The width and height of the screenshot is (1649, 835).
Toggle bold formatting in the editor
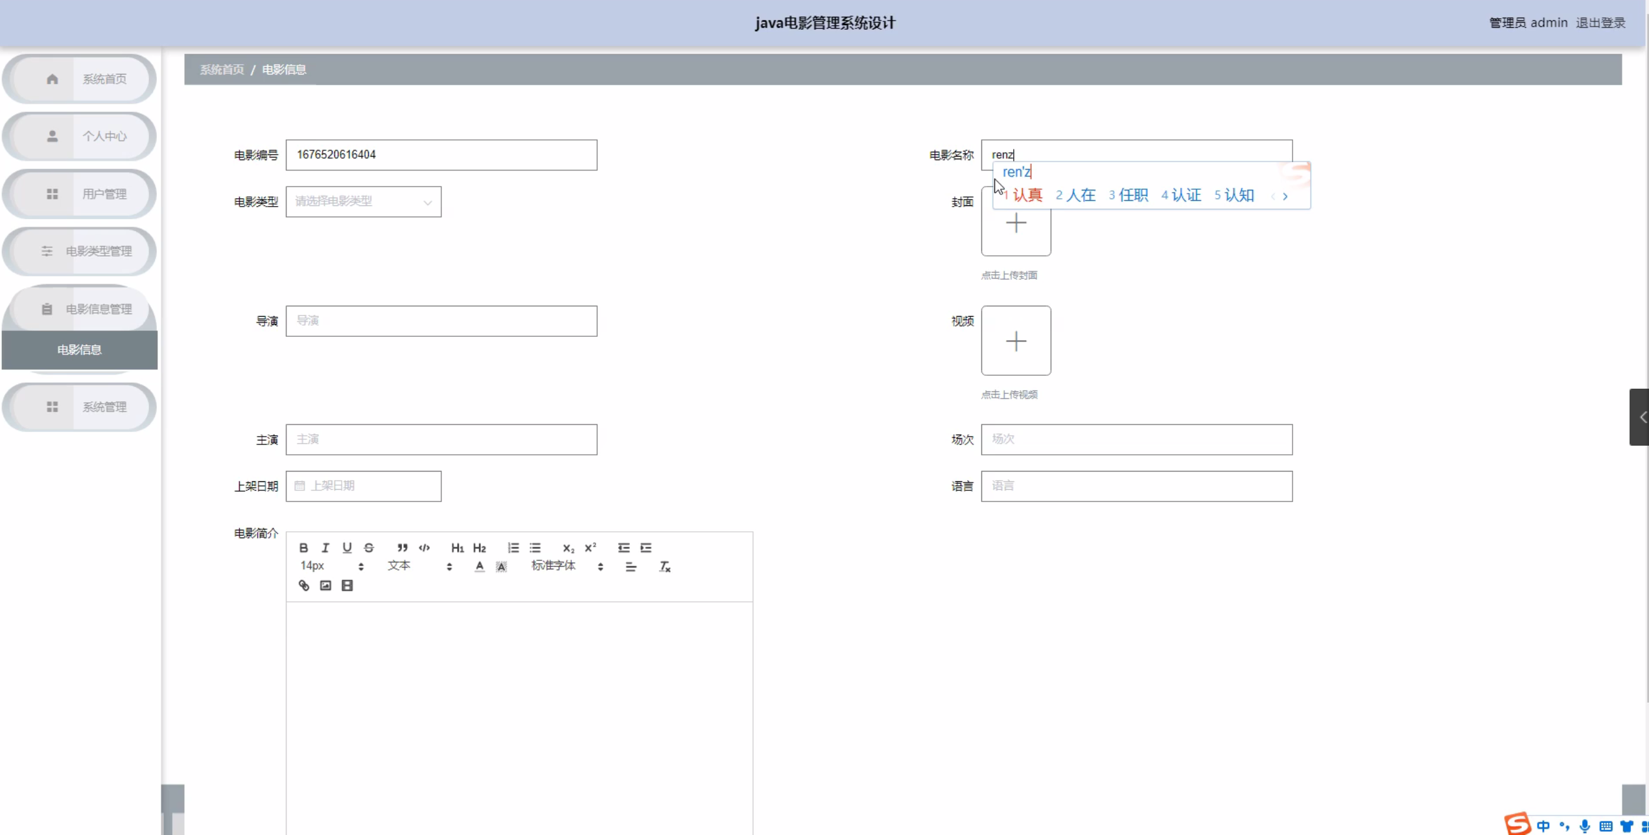coord(303,548)
